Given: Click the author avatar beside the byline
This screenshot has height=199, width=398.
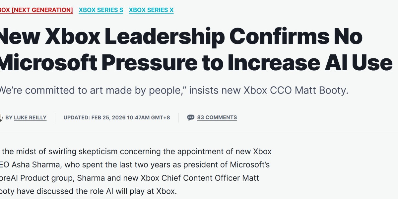Looking at the screenshot, I should click(1, 117).
